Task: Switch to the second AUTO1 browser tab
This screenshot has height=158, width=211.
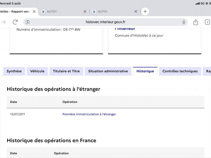Action: click(x=115, y=12)
